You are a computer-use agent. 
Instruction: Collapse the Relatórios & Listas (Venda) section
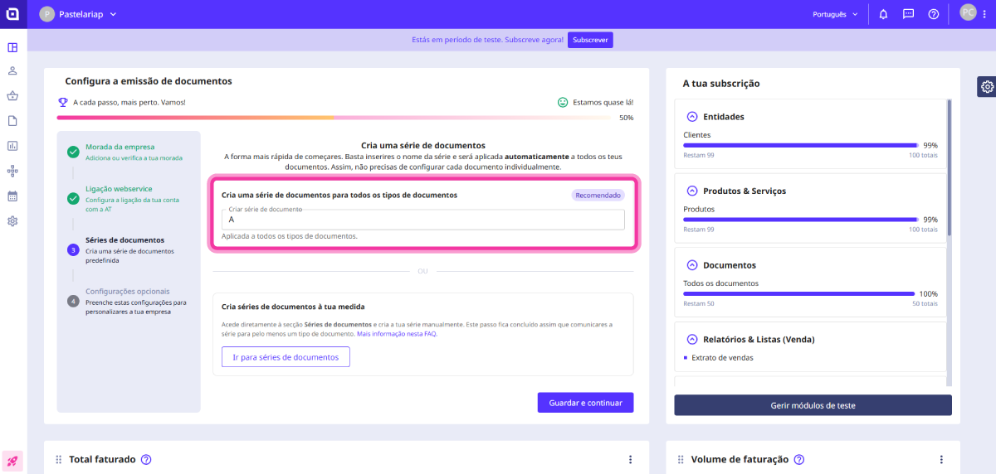[x=692, y=339]
